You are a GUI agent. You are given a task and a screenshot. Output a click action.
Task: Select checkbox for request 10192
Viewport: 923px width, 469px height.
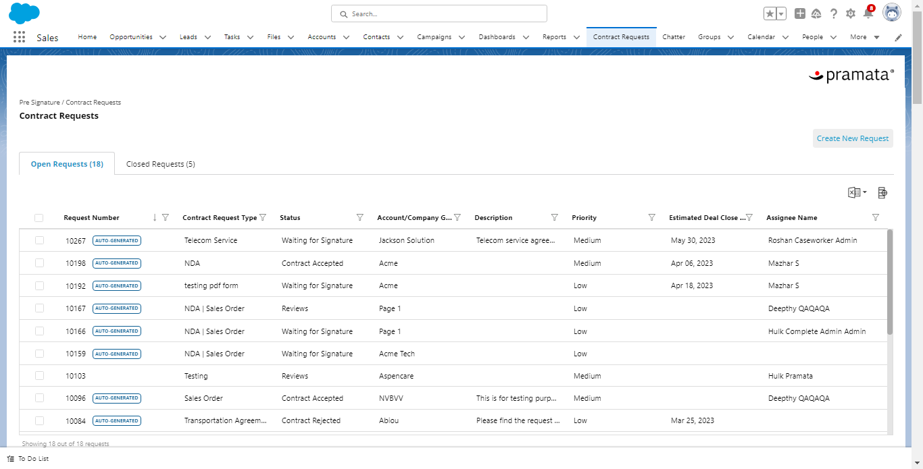pyautogui.click(x=39, y=285)
